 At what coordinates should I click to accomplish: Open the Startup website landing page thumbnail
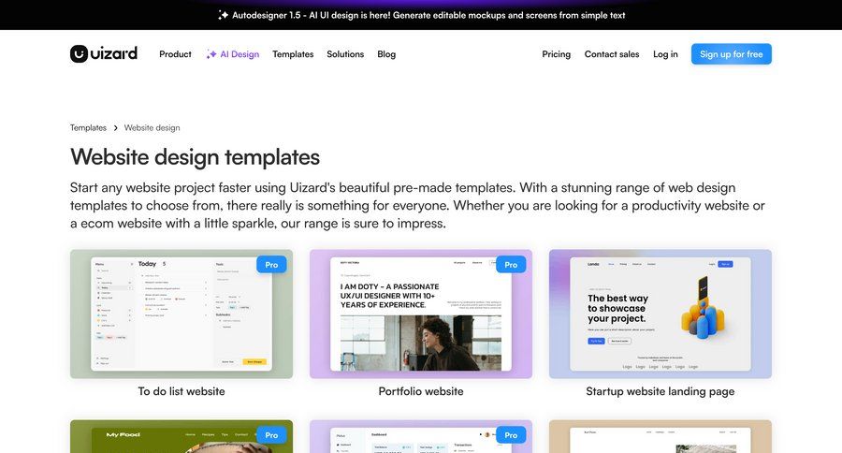660,314
